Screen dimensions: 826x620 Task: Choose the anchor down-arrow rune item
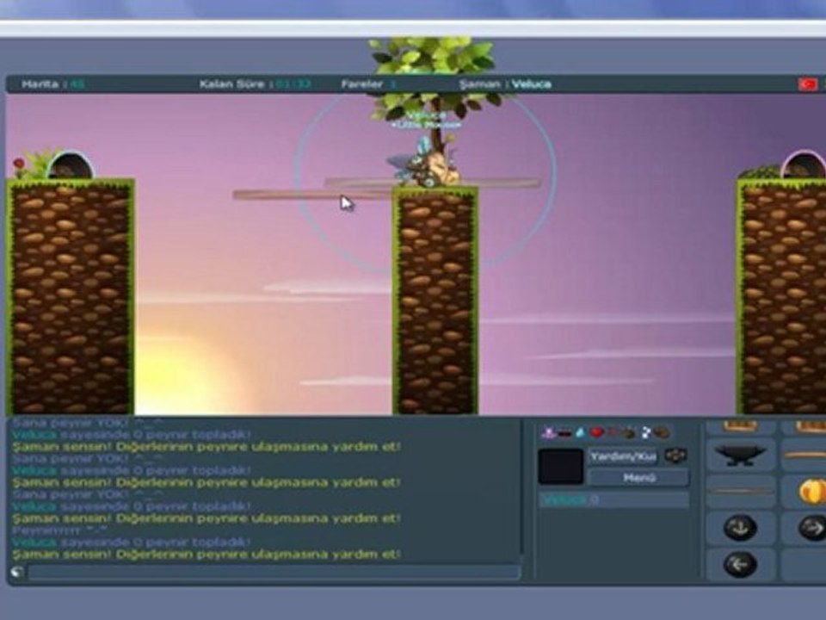[x=740, y=528]
